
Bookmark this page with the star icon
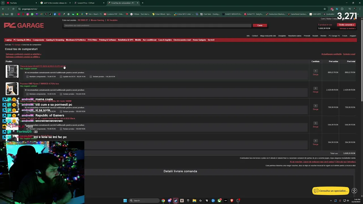[x=325, y=9]
